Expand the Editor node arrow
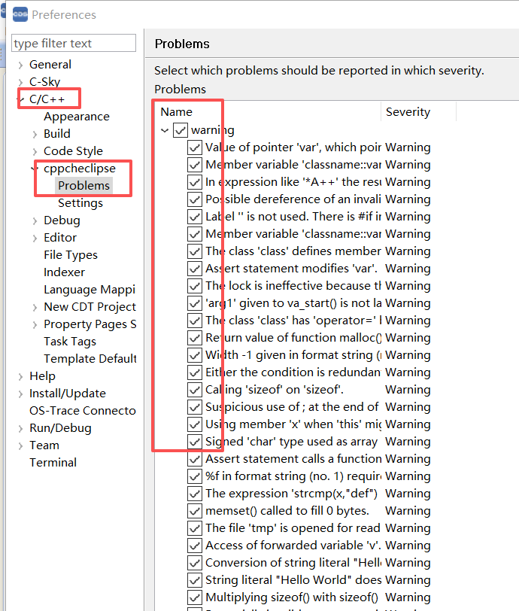Screen dimensions: 519x611 [35, 238]
